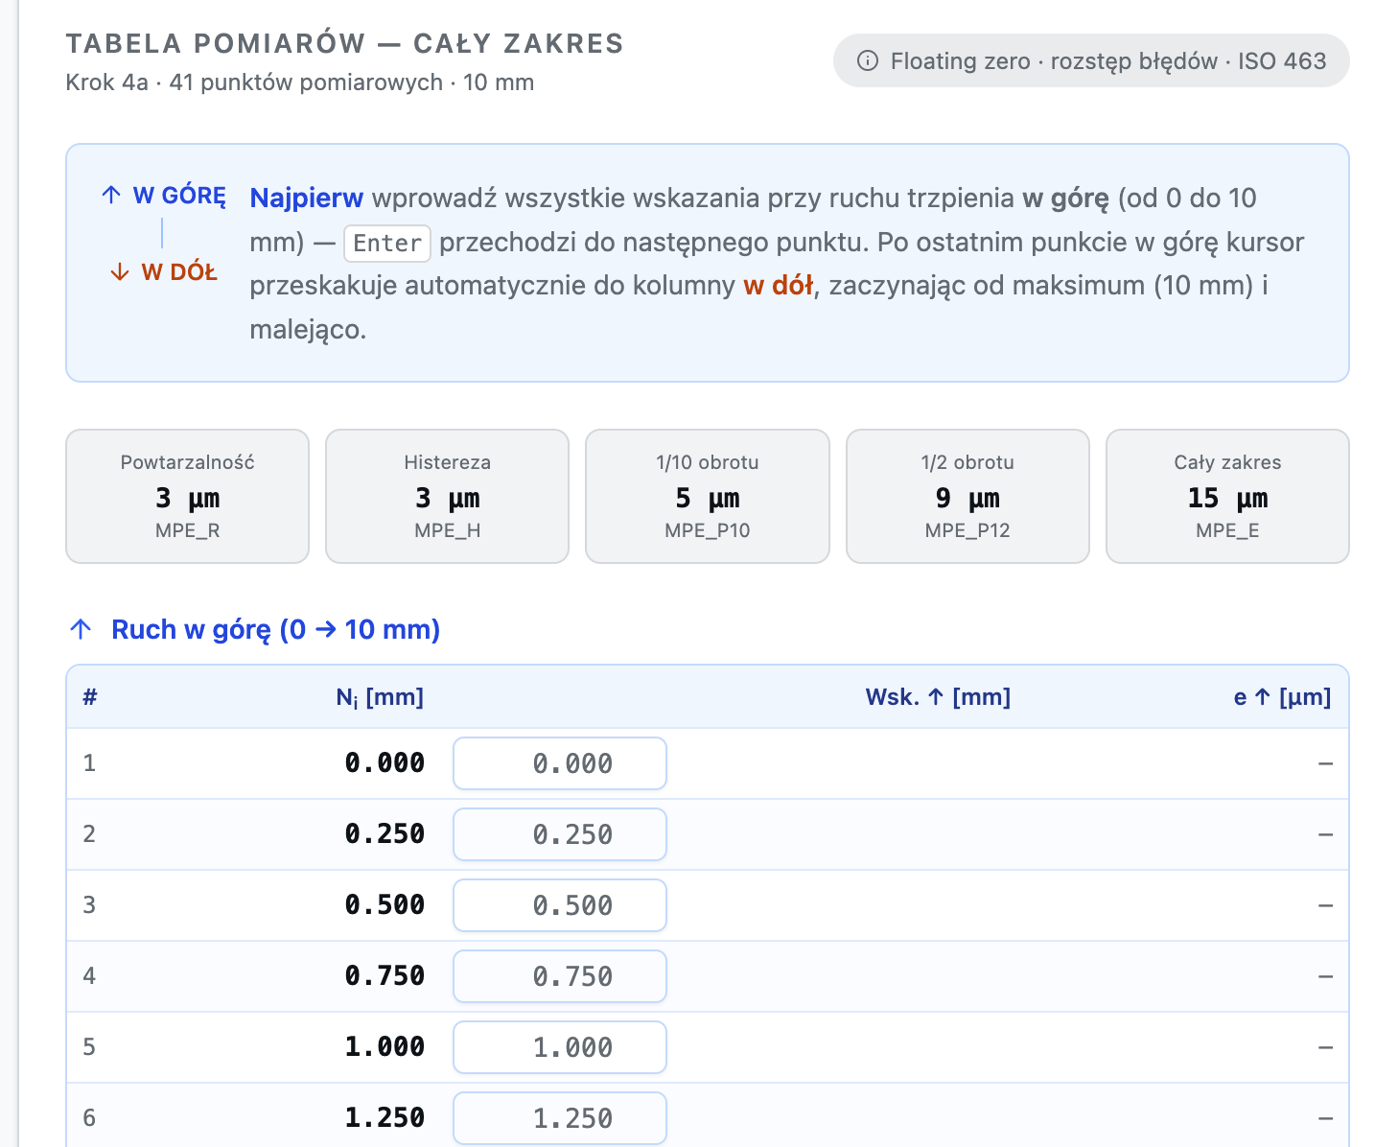1375x1147 pixels.
Task: Click the Nᵢ [mm] column header
Action: [380, 697]
